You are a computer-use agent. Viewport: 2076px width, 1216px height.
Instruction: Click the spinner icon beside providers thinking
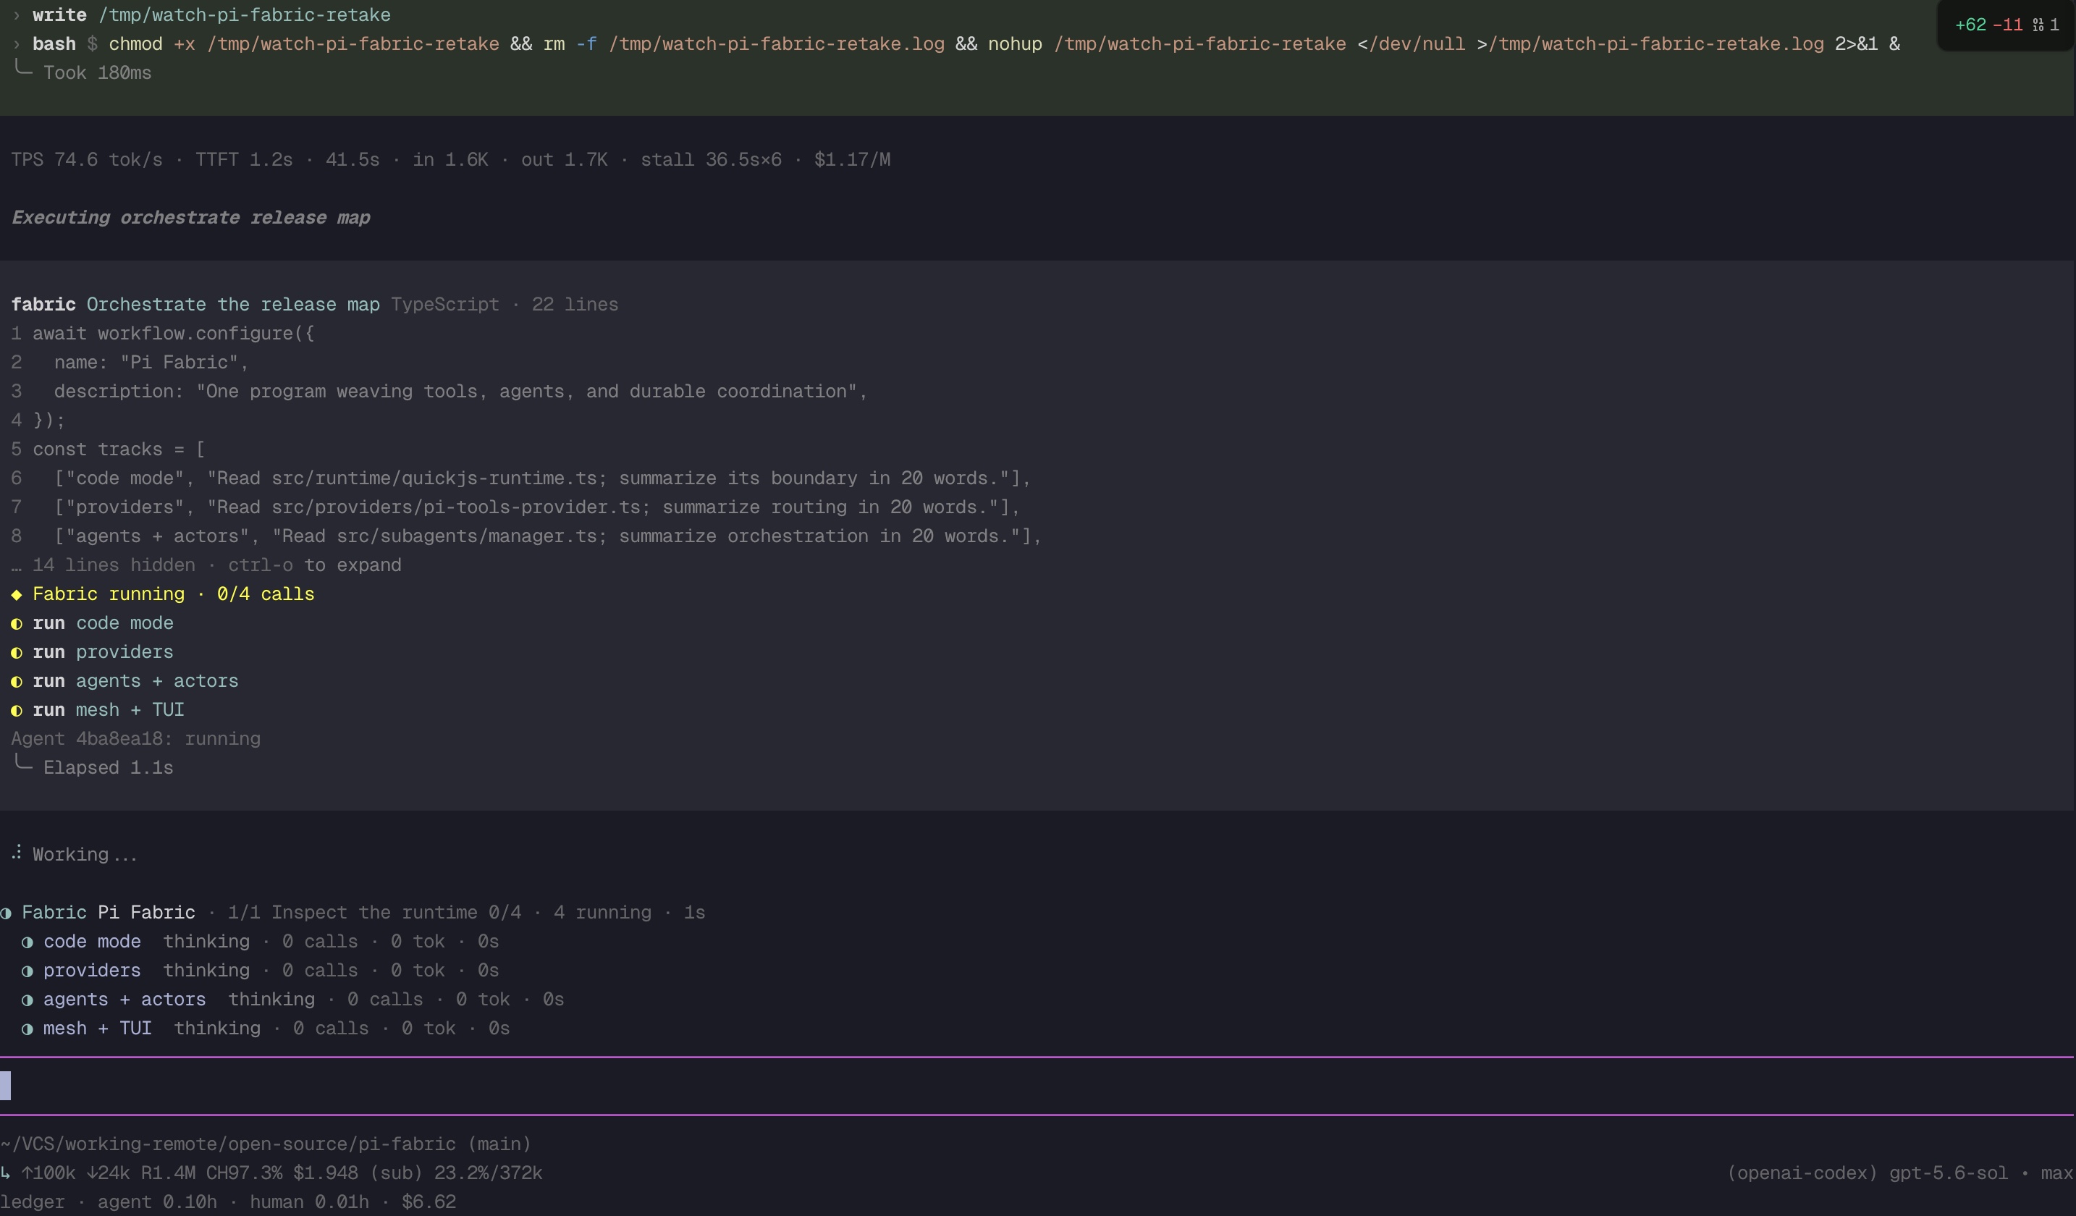(x=28, y=971)
